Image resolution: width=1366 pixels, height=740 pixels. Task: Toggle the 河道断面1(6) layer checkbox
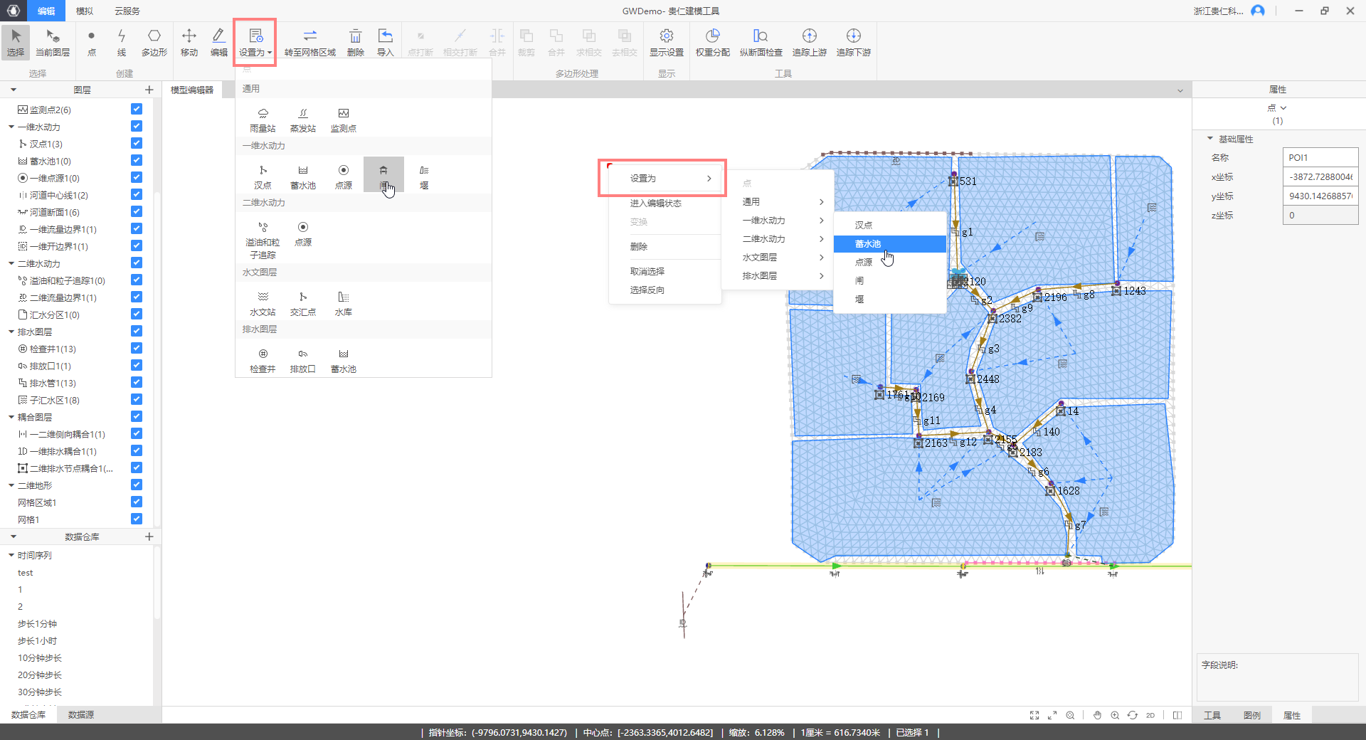tap(137, 212)
